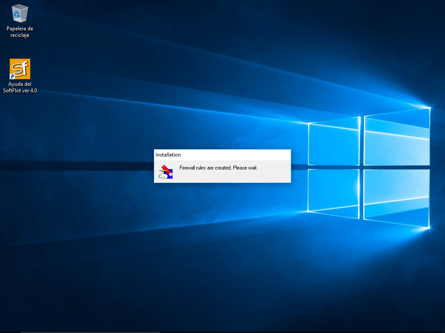Click the shortcut arrow overlay on SoftFlot icon
Viewport: 445px width, 333px height.
point(12,77)
